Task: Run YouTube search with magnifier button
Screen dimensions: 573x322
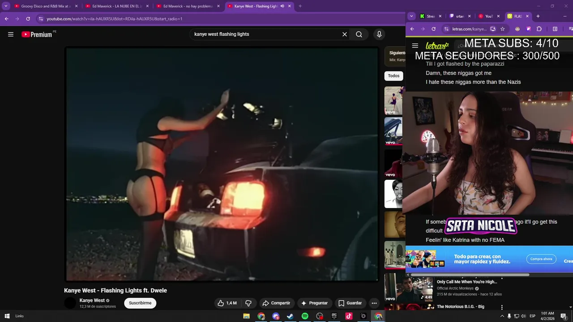Action: 359,34
